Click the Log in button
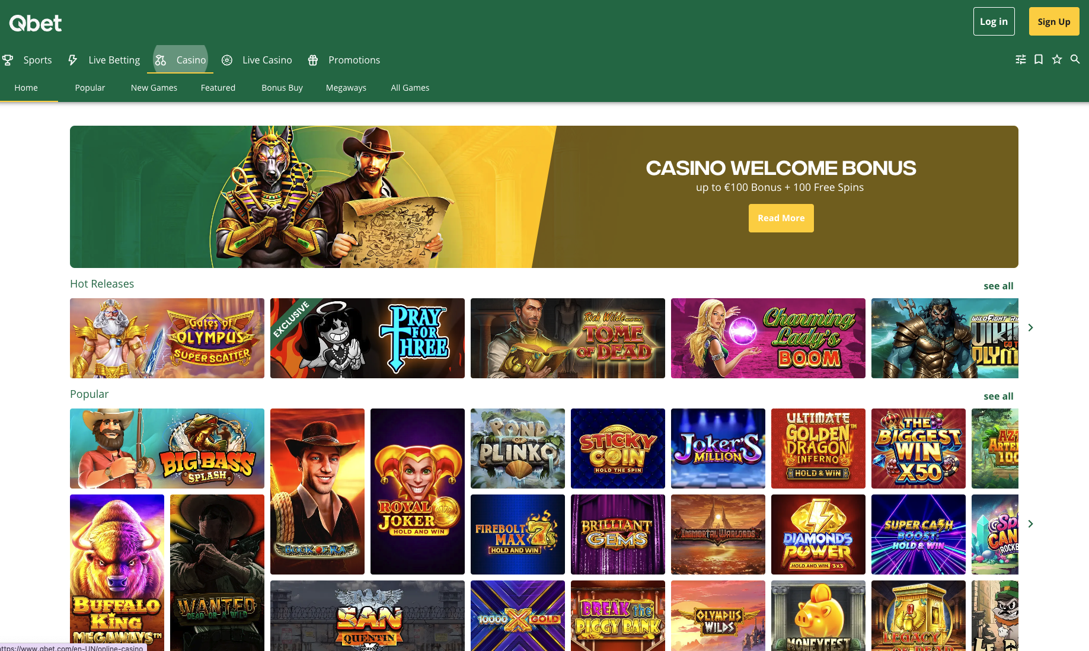Image resolution: width=1089 pixels, height=651 pixels. point(994,21)
